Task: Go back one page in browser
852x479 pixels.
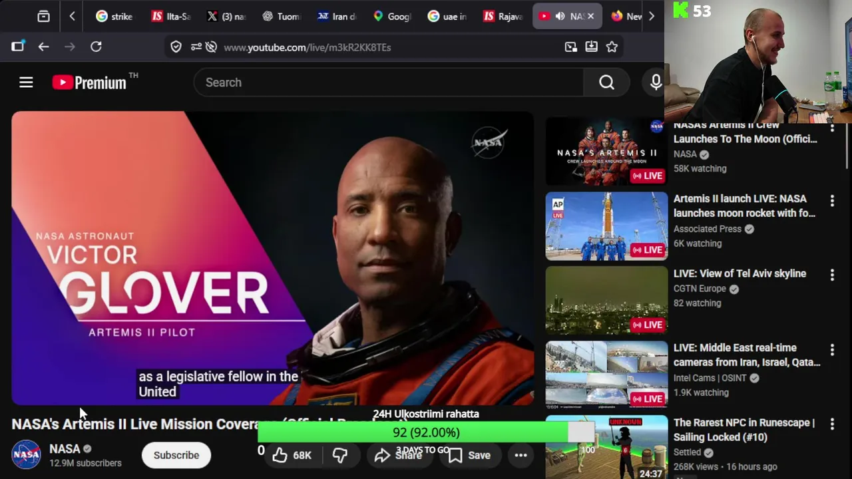Action: pos(43,47)
